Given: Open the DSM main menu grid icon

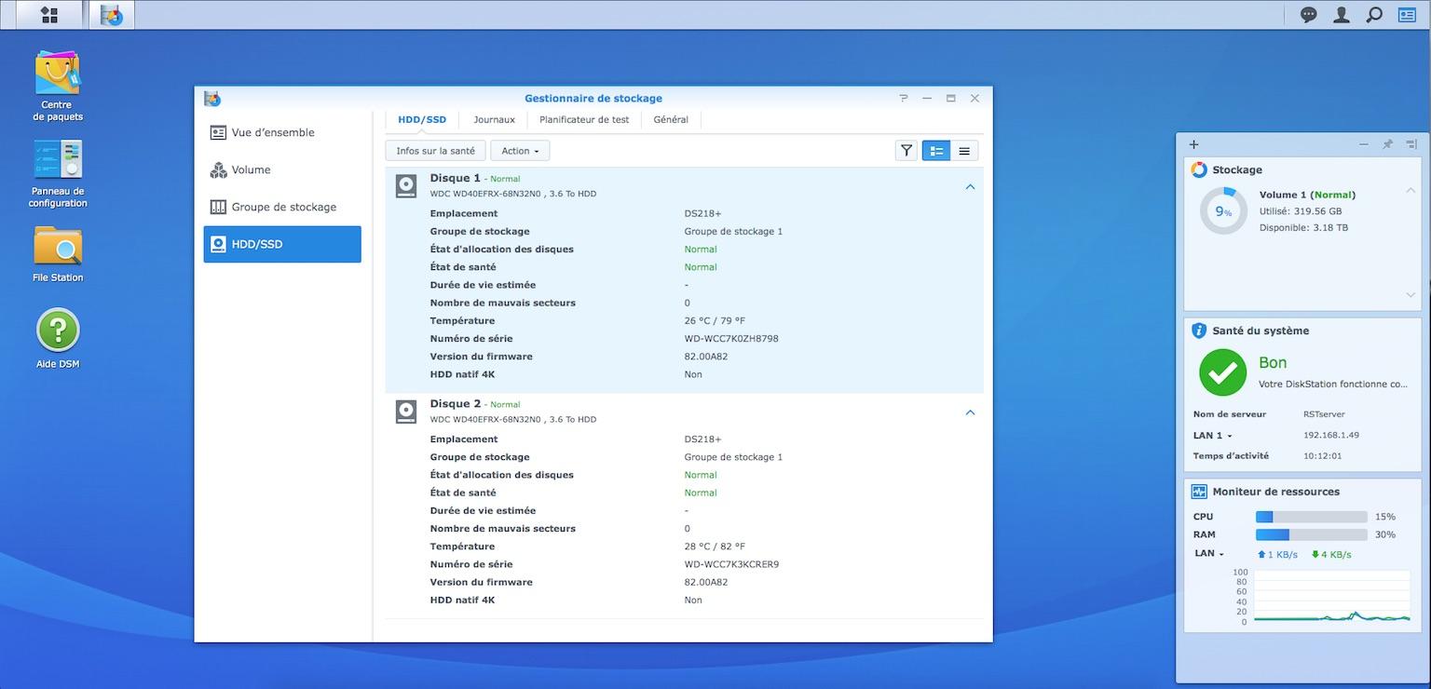Looking at the screenshot, I should click(49, 15).
